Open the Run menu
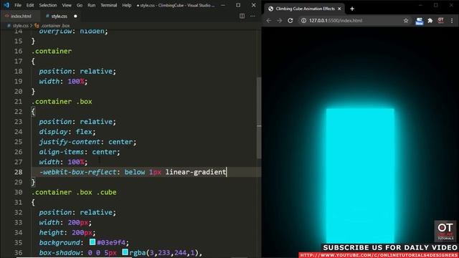Screen dimensions: 459x258 coord(91,5)
